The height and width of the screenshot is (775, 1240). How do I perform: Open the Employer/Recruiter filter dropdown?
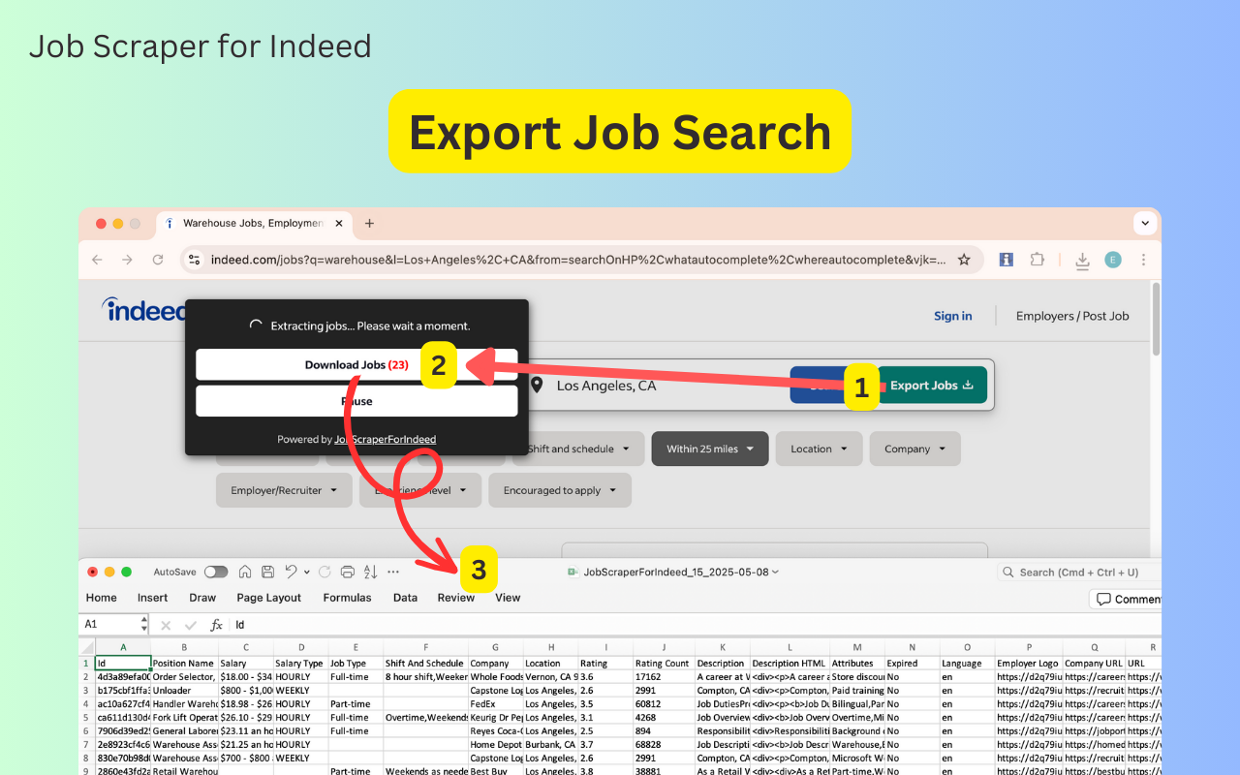click(x=284, y=490)
